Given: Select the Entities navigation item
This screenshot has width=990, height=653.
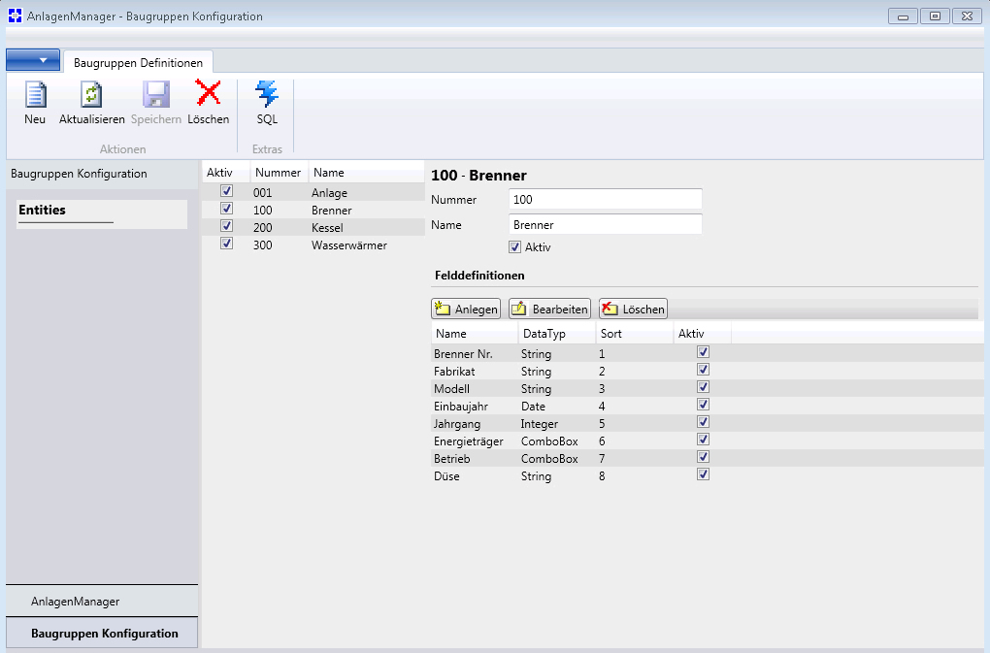Looking at the screenshot, I should point(102,213).
